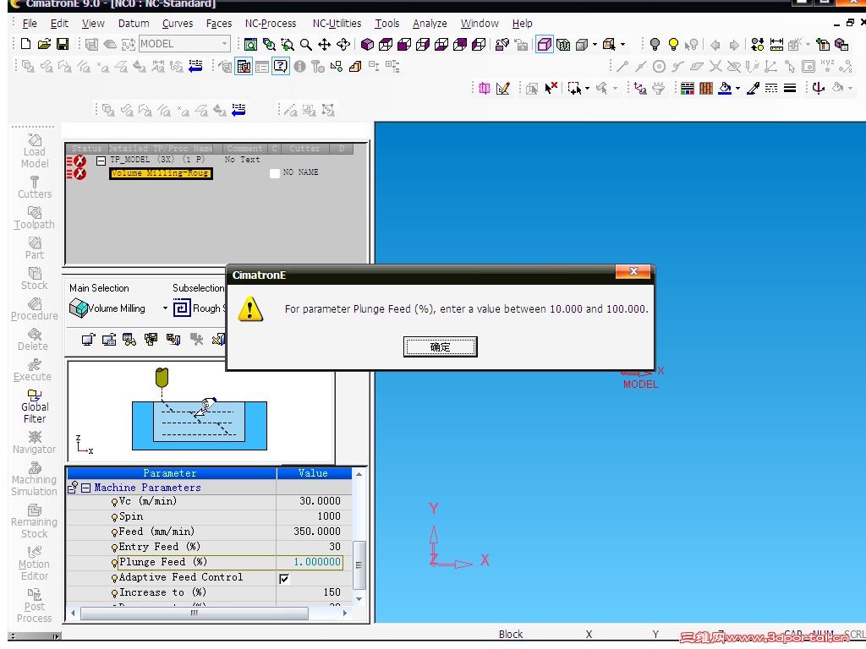The width and height of the screenshot is (866, 649).
Task: Click Execute in the NC sidebar
Action: coord(33,370)
